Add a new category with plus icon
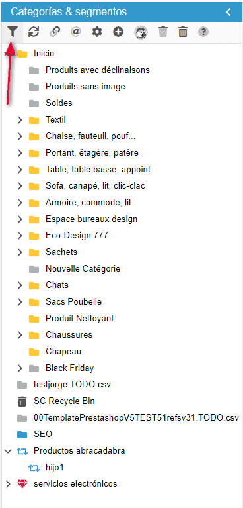 (118, 32)
